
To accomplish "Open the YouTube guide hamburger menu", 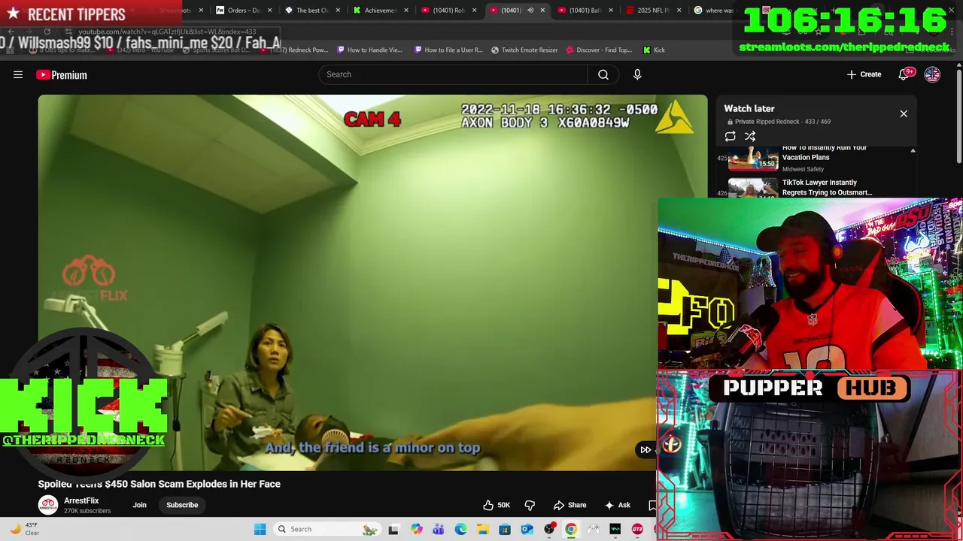I will [x=18, y=74].
